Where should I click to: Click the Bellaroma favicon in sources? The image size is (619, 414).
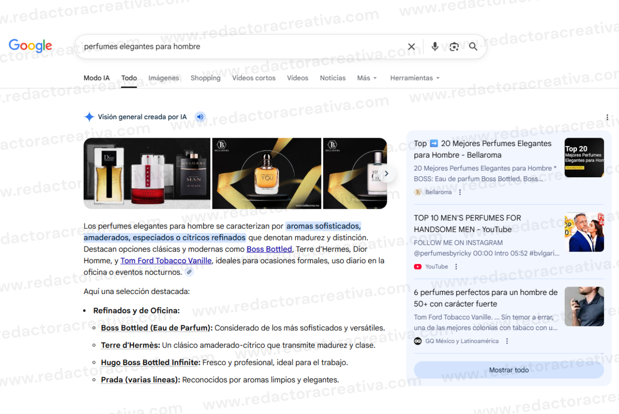(418, 192)
